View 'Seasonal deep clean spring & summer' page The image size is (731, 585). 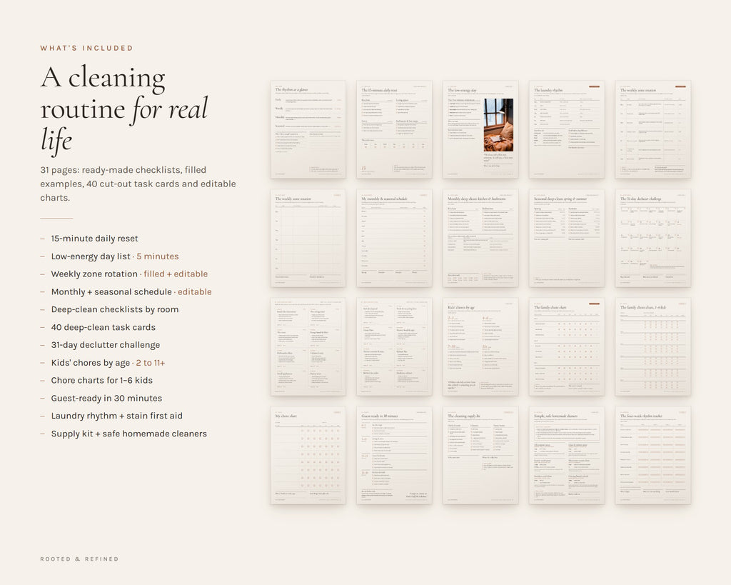pos(567,238)
